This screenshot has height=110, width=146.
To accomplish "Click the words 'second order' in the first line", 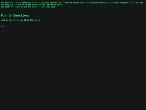I will click(79, 3).
